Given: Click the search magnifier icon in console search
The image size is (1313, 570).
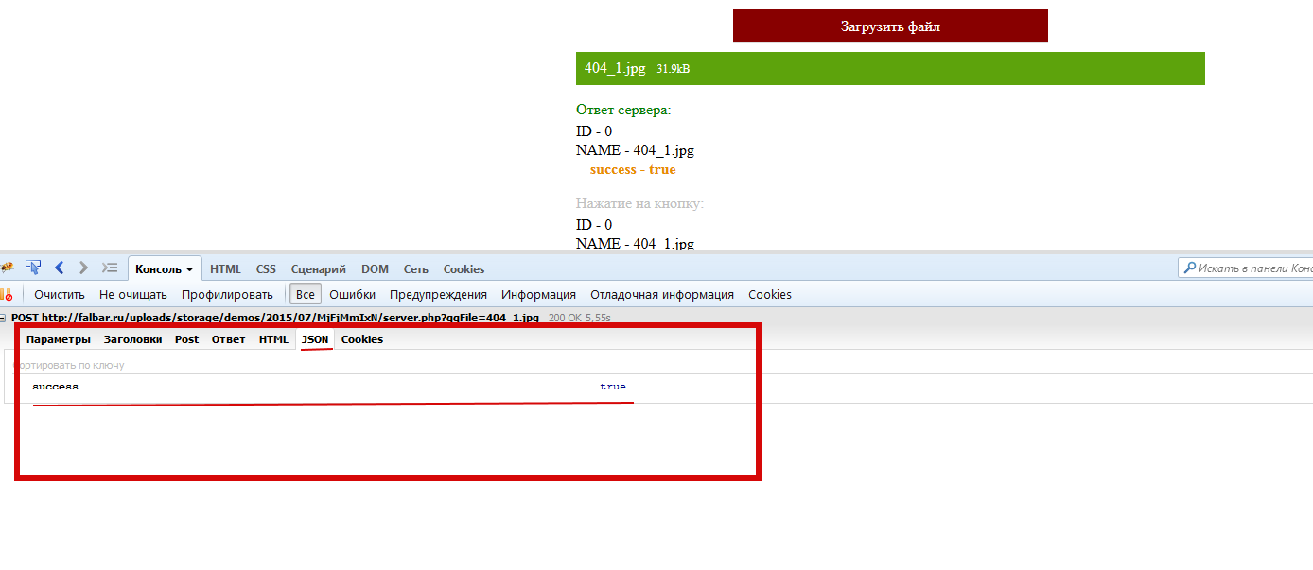Looking at the screenshot, I should pos(1188,268).
